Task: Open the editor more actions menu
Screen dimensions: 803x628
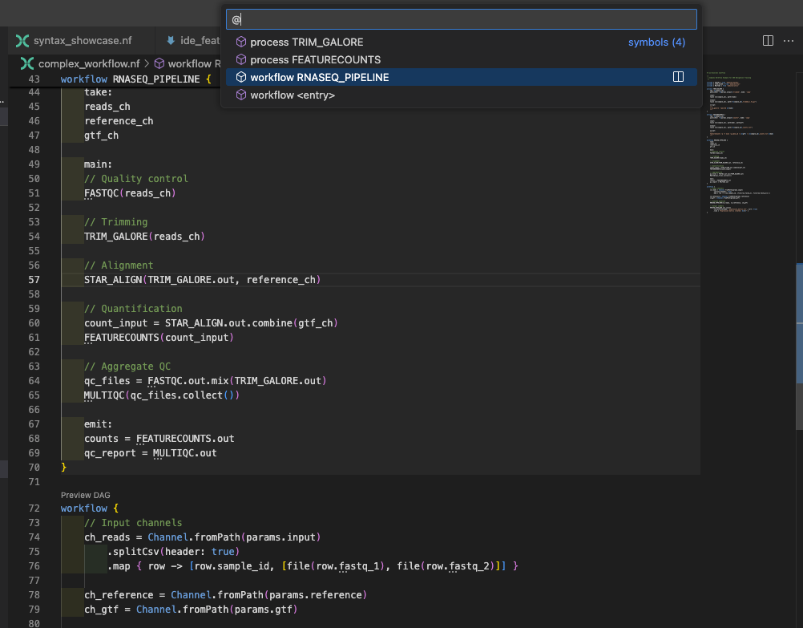Action: point(789,40)
